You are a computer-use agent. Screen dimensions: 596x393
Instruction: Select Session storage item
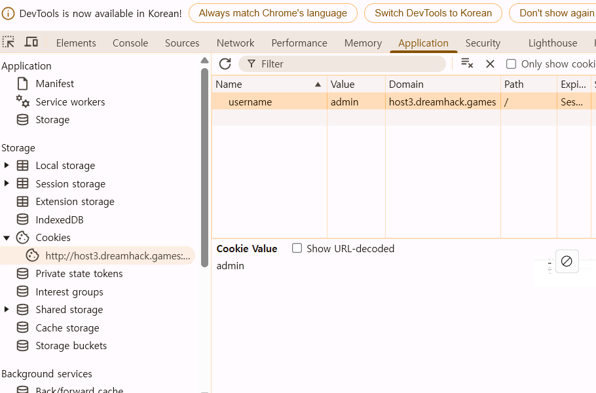coord(70,184)
